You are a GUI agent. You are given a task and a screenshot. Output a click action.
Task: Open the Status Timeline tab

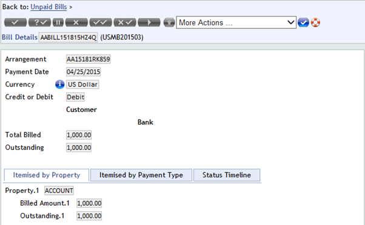(x=227, y=175)
